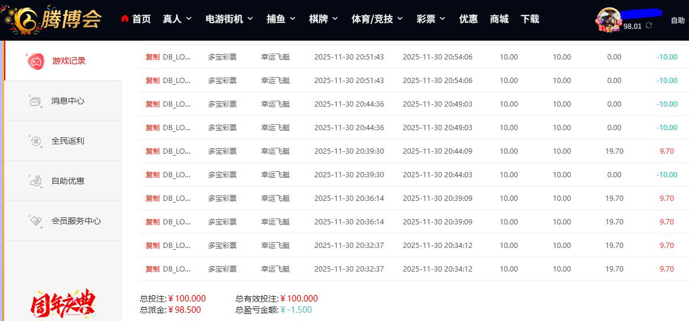Expand the 电游街机 dropdown menu
This screenshot has height=321, width=689.
coord(229,19)
